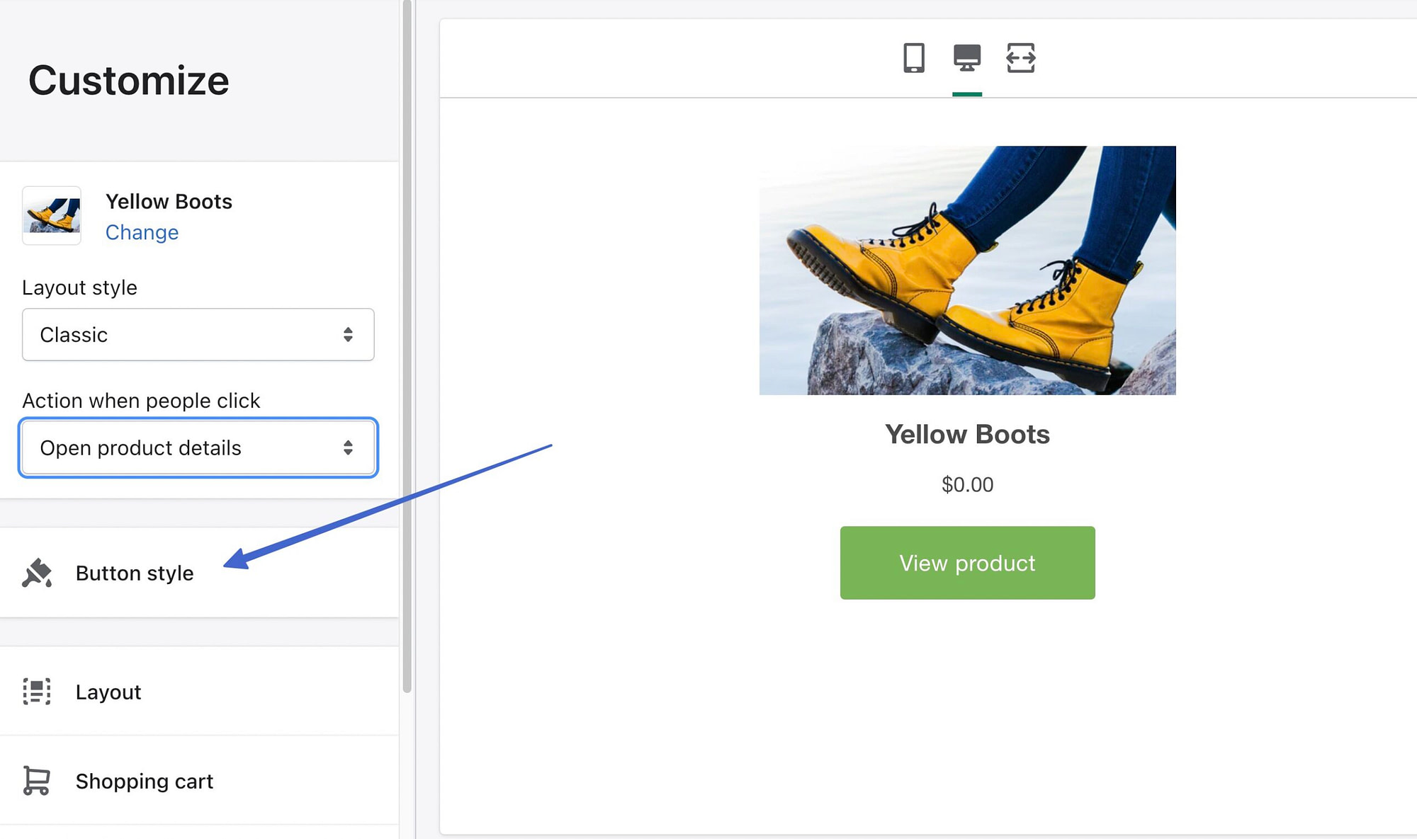Click the Shopping cart icon
This screenshot has height=839, width=1417.
click(x=37, y=781)
